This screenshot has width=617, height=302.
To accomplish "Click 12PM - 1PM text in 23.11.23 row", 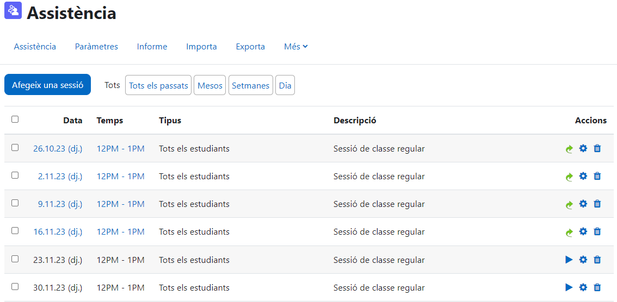I will coord(120,260).
